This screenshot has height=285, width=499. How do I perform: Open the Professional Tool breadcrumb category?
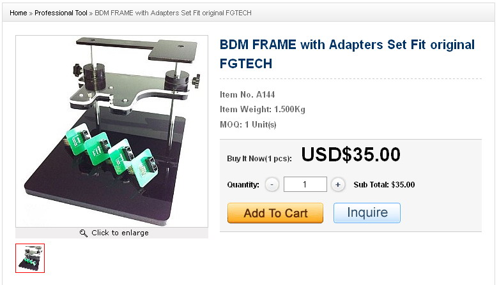coord(61,13)
